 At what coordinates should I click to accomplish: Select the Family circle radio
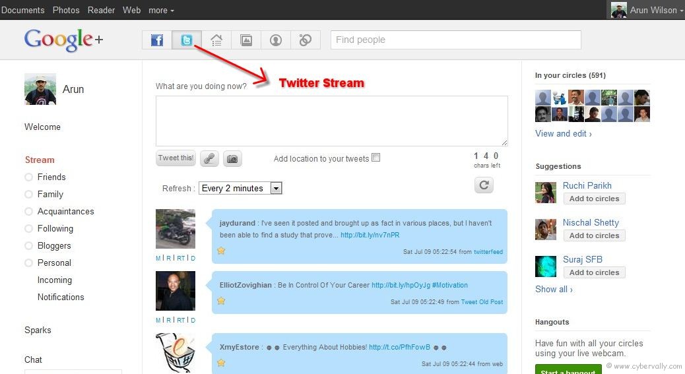(29, 194)
